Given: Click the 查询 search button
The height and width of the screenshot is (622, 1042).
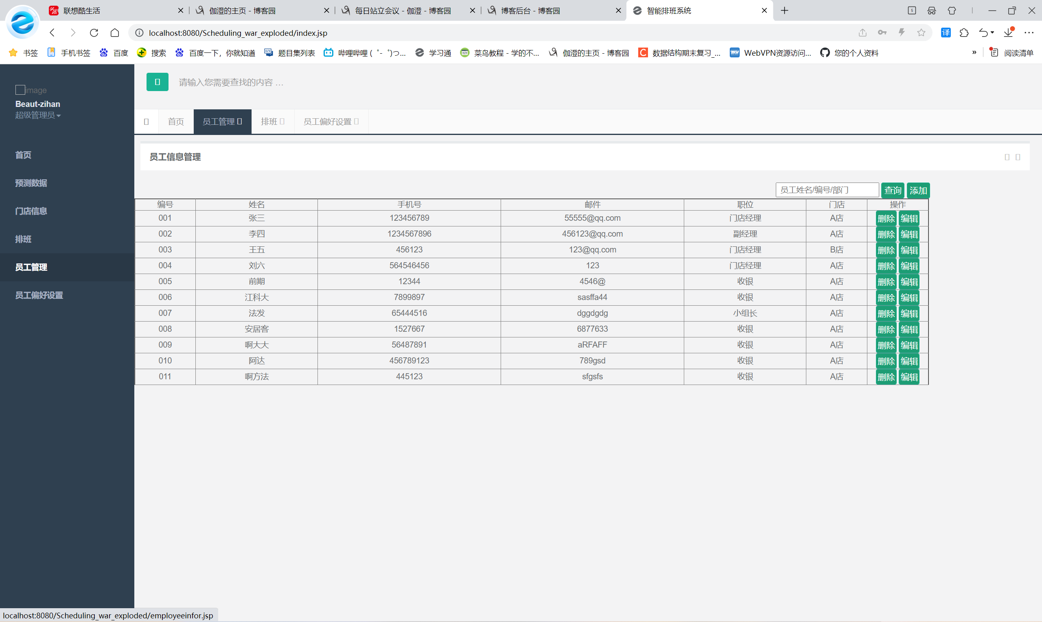Looking at the screenshot, I should tap(893, 190).
